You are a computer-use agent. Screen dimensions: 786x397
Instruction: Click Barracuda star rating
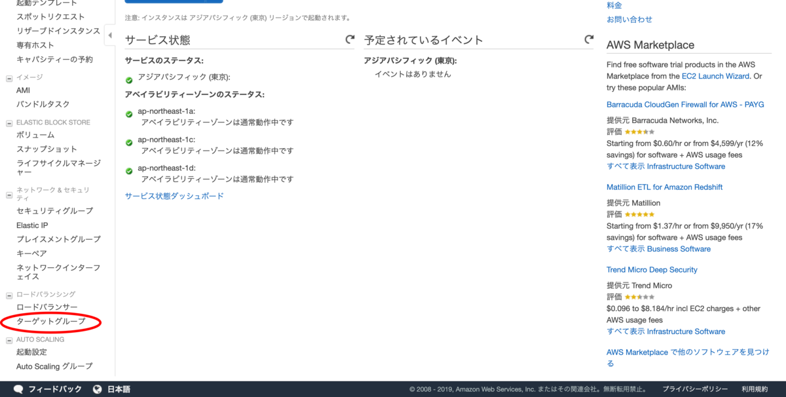(x=639, y=132)
